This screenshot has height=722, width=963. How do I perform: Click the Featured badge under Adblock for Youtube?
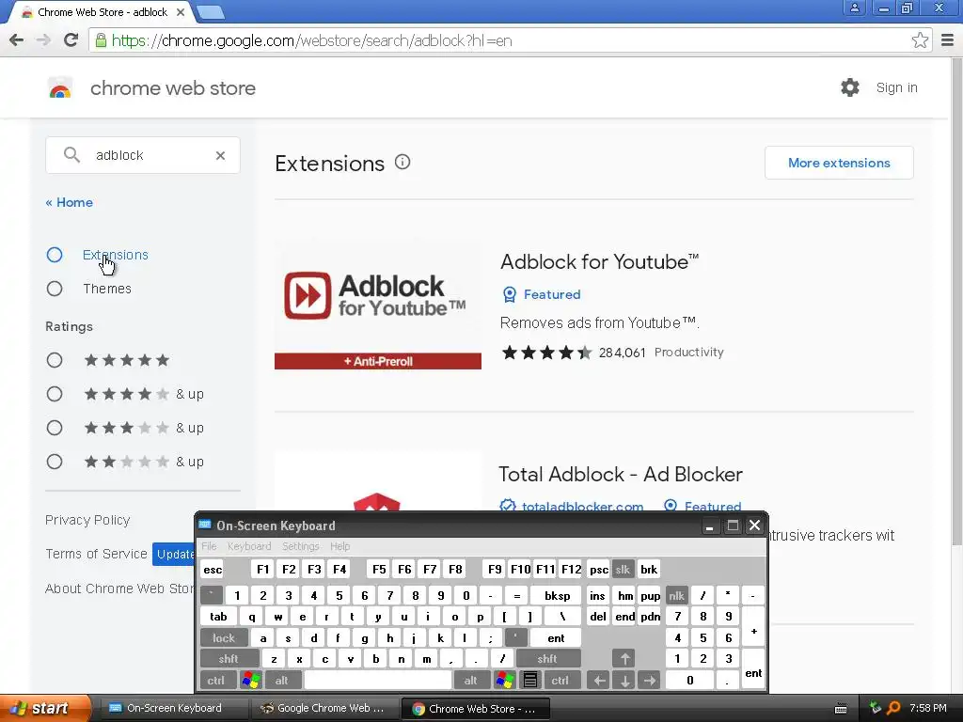[542, 294]
